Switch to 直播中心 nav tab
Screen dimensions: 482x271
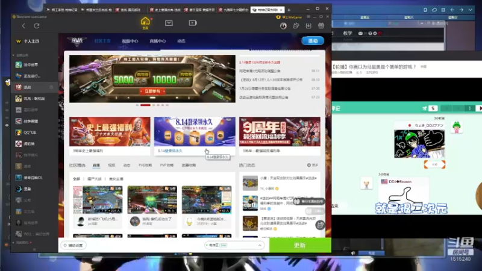[x=157, y=41]
